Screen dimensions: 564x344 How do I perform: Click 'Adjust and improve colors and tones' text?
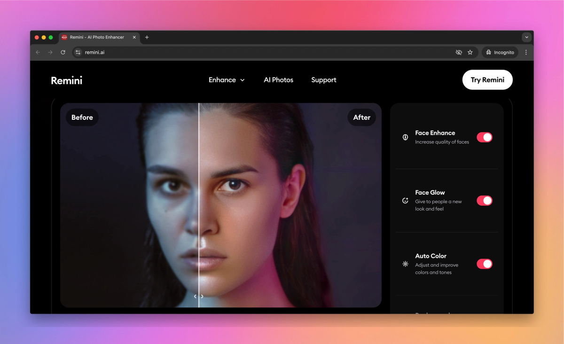click(x=437, y=269)
